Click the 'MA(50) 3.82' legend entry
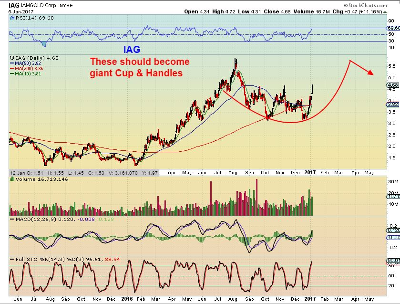This screenshot has width=400, height=304. pyautogui.click(x=28, y=63)
